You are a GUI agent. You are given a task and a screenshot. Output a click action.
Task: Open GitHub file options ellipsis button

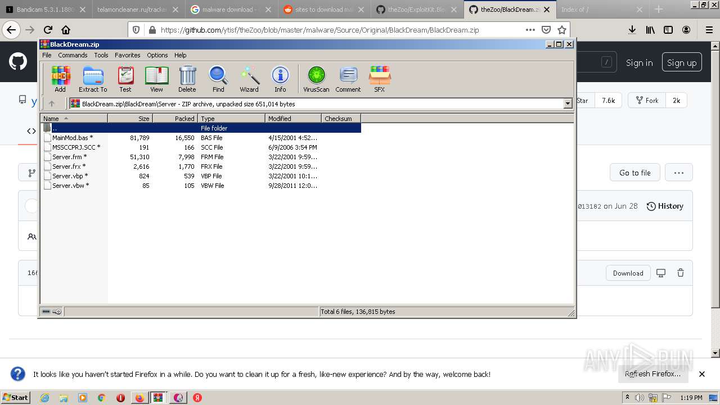679,173
